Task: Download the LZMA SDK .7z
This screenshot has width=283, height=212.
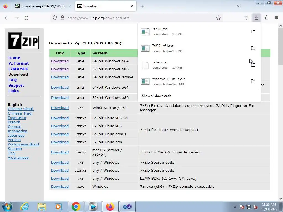Action: coord(60,179)
